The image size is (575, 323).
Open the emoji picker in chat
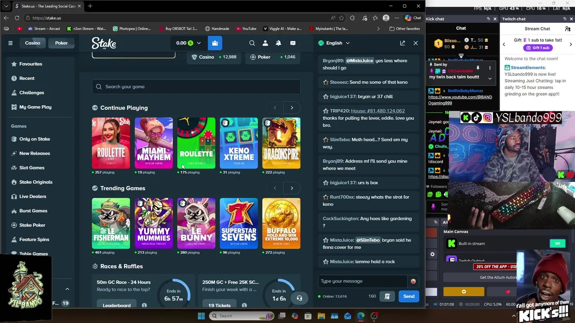413,281
